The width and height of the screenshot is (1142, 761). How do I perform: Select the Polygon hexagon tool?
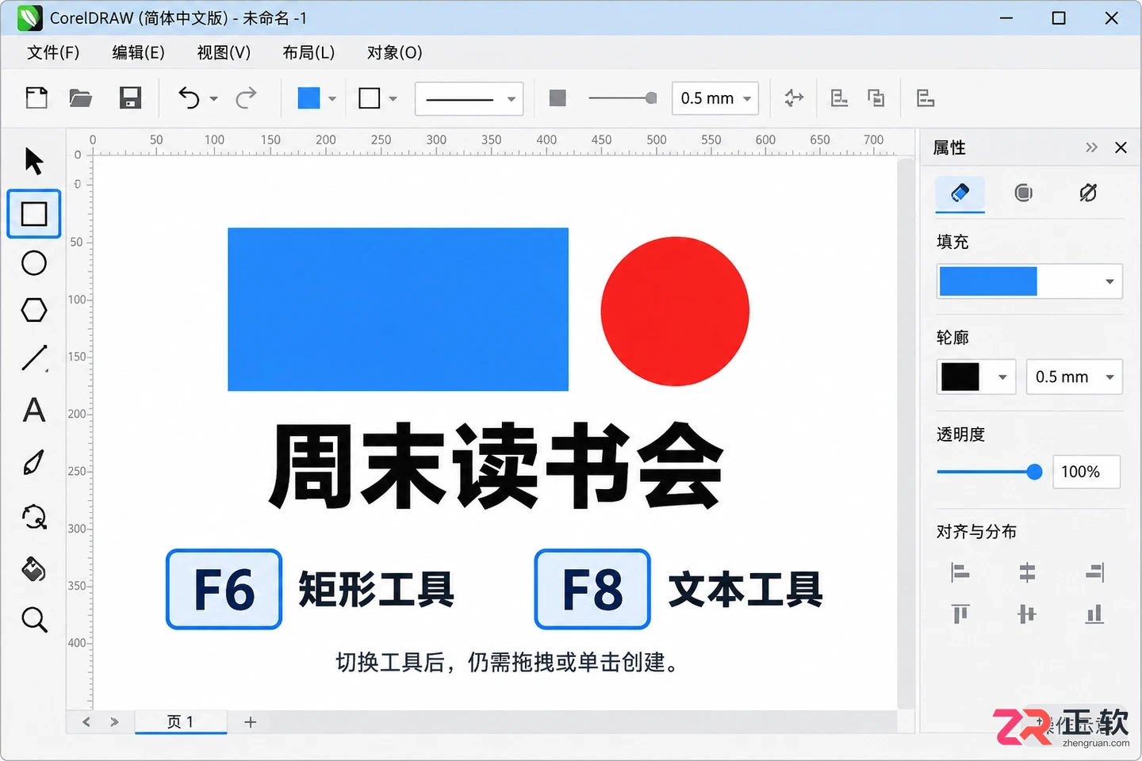[34, 310]
